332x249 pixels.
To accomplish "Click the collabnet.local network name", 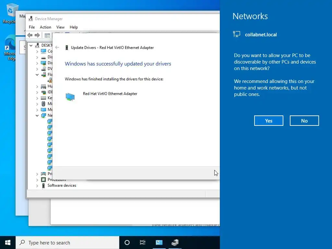I will click(261, 35).
